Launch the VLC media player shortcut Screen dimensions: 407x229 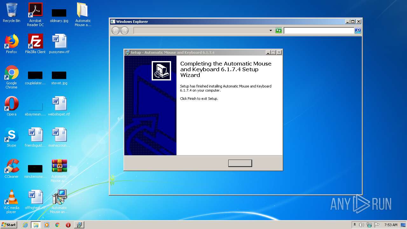pos(11,202)
